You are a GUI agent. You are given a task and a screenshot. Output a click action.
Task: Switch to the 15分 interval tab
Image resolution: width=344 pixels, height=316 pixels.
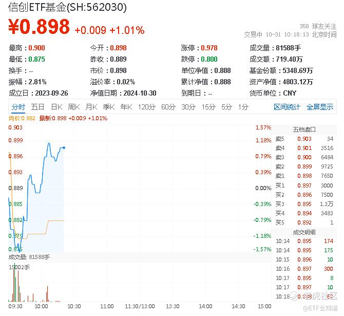(x=208, y=107)
